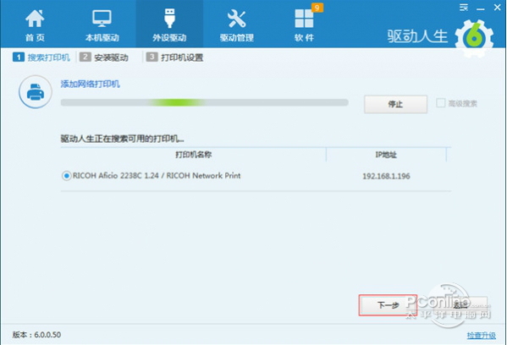Open the title bar menu icon
Viewport: 507px width, 345px height.
[x=464, y=8]
